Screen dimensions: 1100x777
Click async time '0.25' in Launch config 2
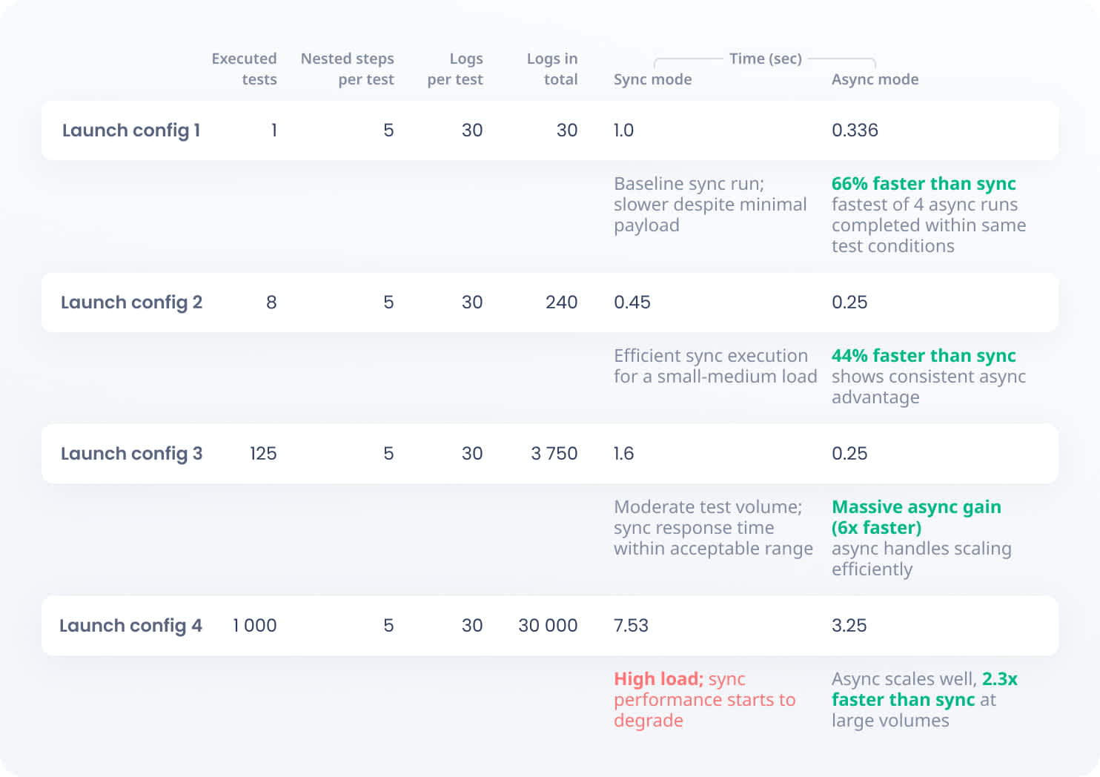(849, 302)
